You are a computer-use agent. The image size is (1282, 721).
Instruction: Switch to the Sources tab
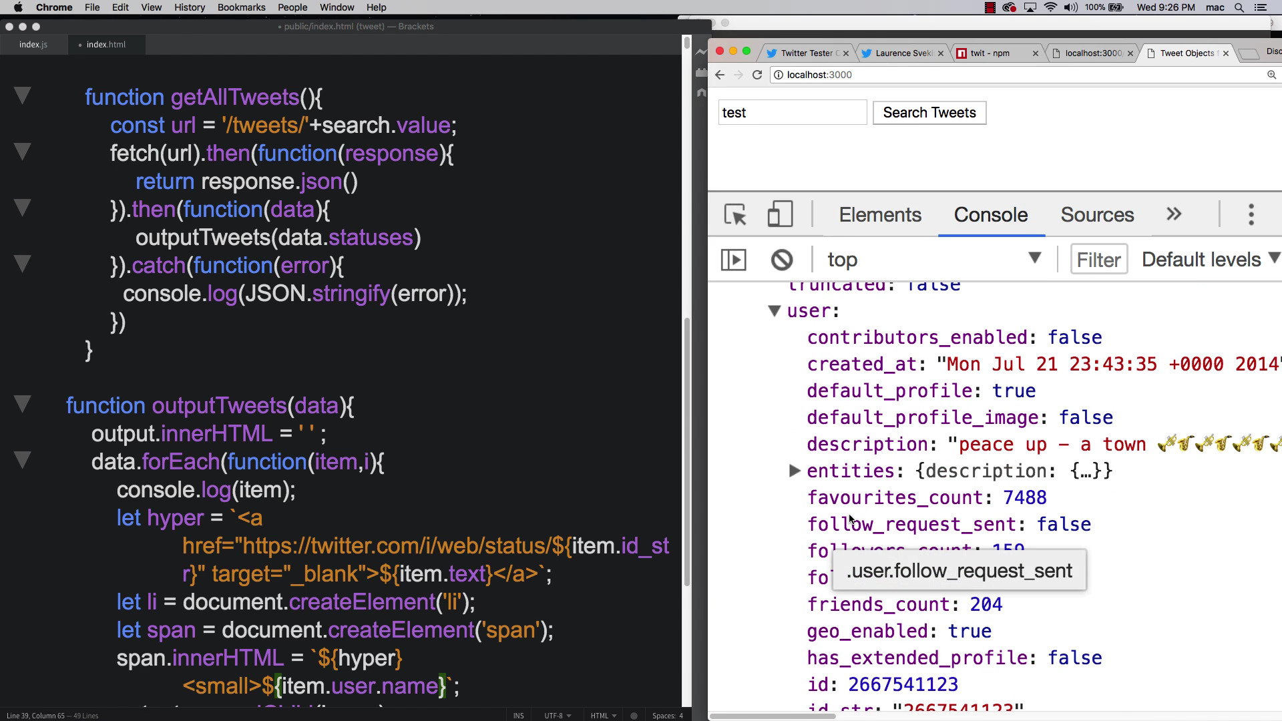[1097, 215]
